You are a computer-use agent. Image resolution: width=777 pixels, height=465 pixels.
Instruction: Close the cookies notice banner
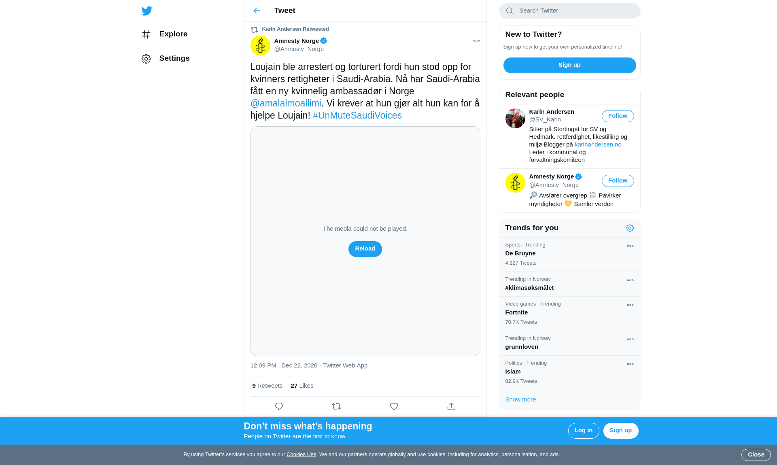pyautogui.click(x=756, y=455)
